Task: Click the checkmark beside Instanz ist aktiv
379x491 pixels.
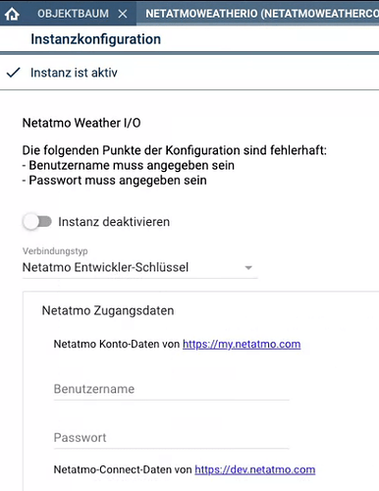Action: pyautogui.click(x=14, y=73)
